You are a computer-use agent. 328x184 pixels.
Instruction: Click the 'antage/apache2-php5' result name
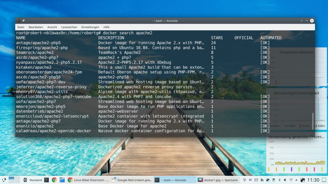38,43
